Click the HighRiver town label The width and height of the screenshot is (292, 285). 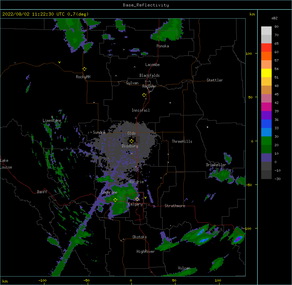146,251
